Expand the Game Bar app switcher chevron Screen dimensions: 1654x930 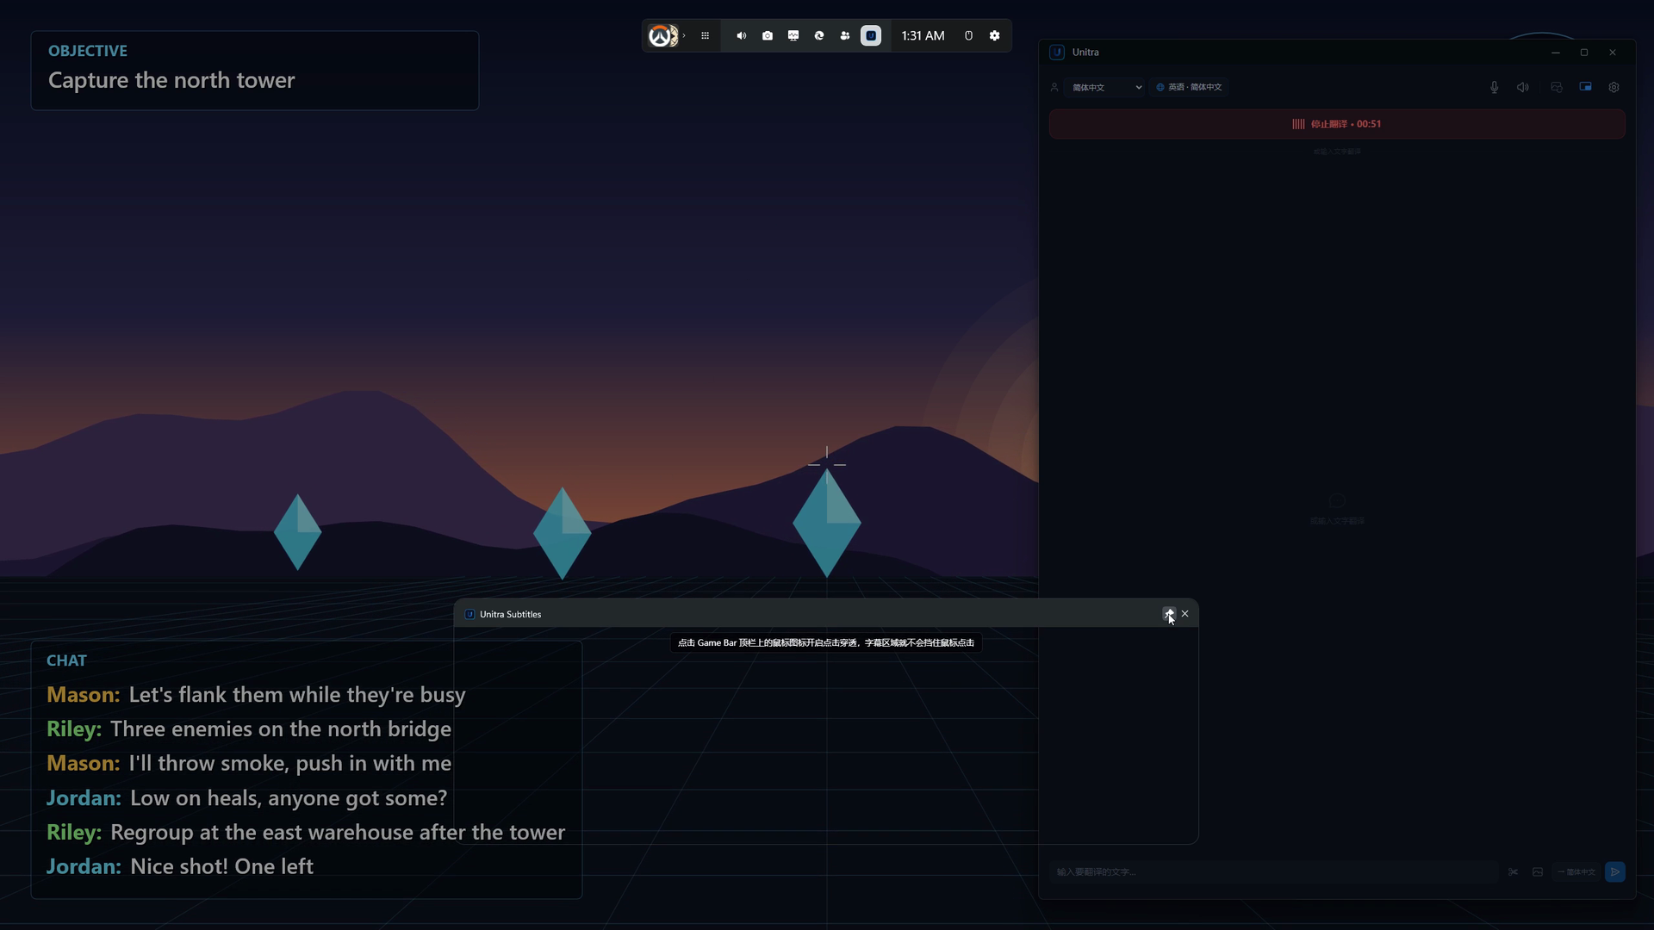(684, 36)
